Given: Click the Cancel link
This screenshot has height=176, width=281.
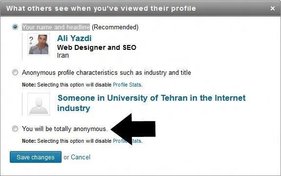Looking at the screenshot, I should (x=81, y=157).
